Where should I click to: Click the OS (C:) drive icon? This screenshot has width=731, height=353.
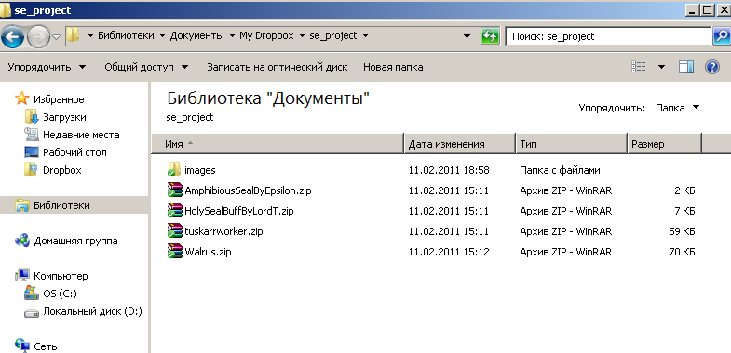32,293
